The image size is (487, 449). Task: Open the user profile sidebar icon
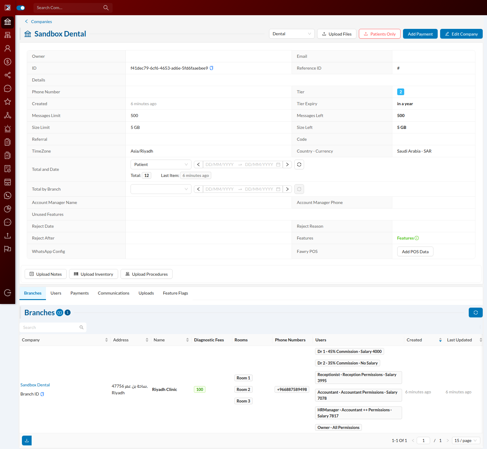8,48
